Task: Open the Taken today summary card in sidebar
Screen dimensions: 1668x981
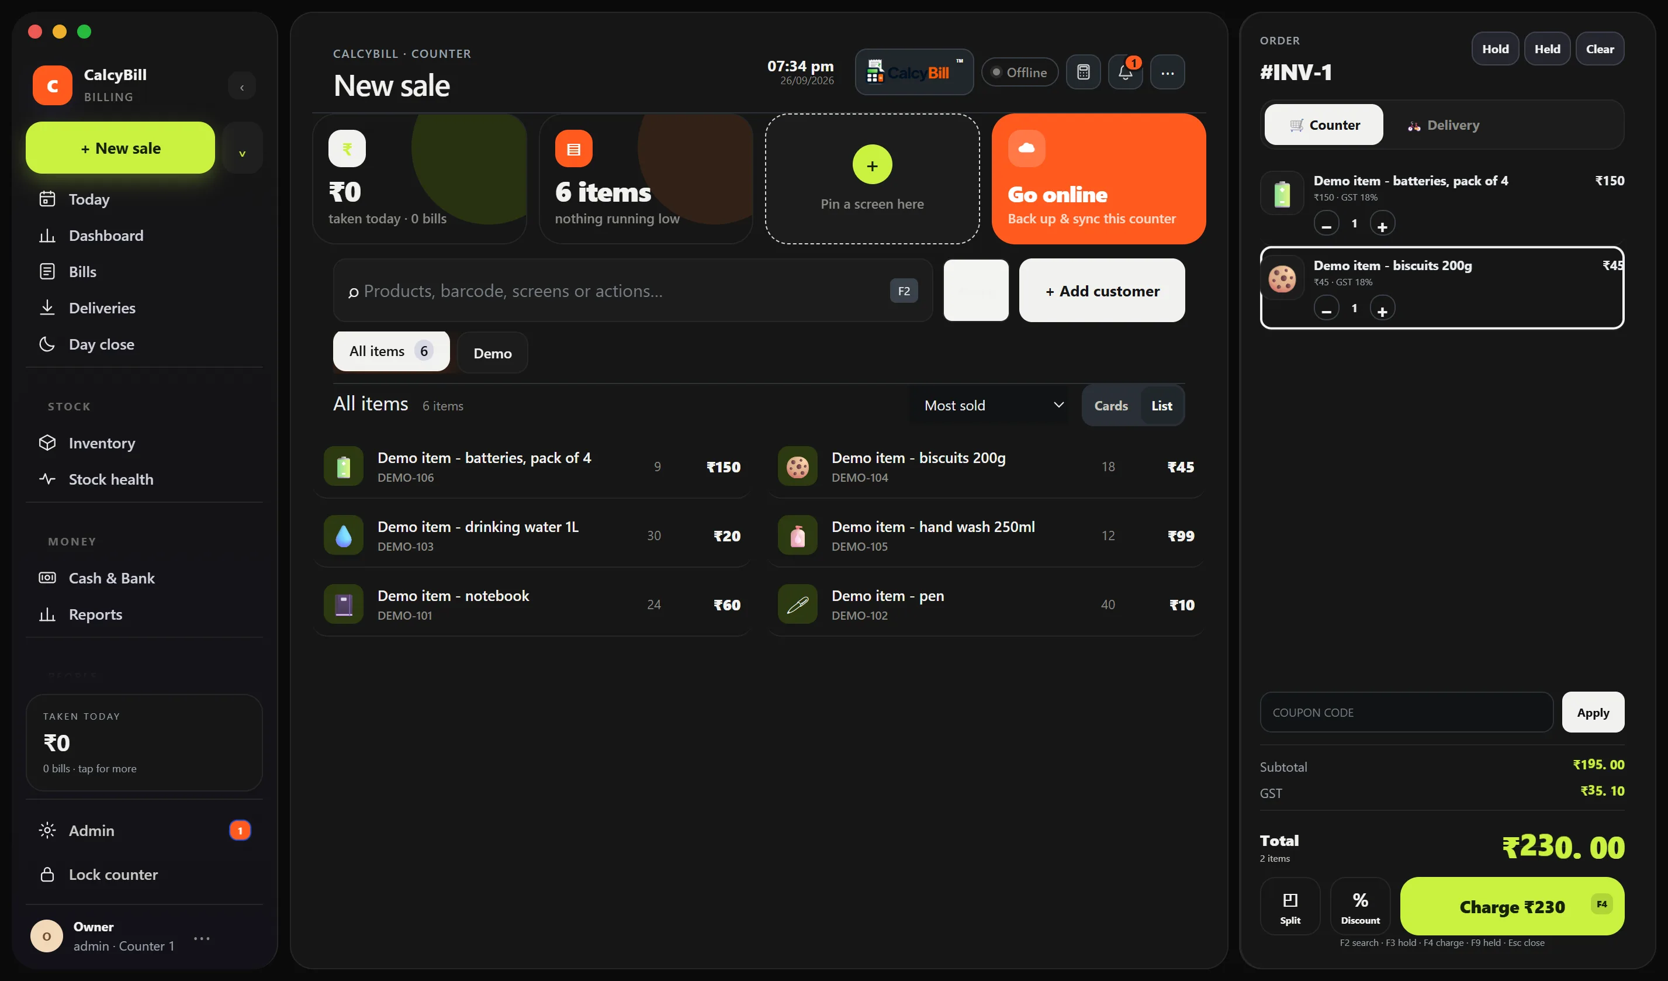Action: coord(144,742)
